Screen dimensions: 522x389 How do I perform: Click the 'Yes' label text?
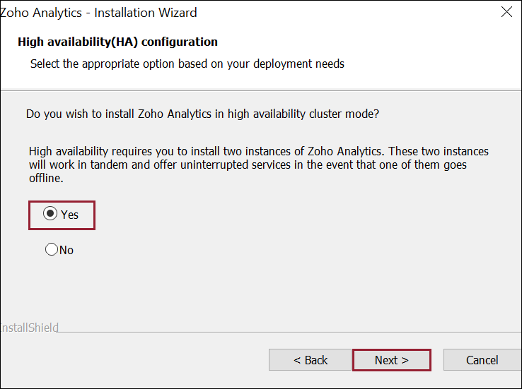[x=69, y=215]
